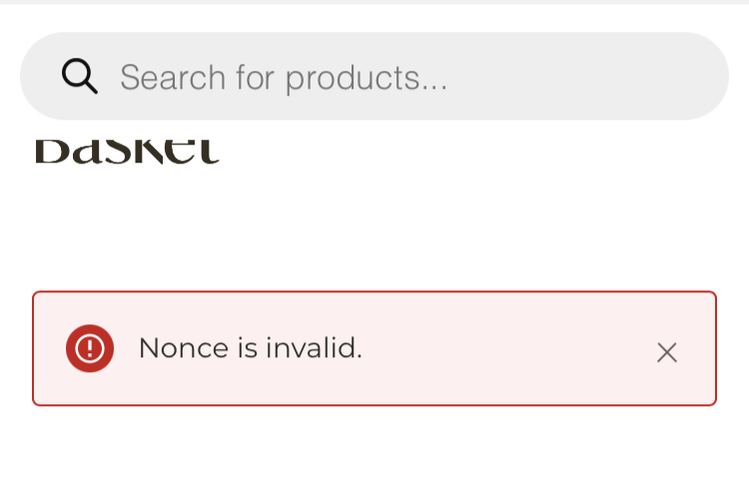Click the Search for products placeholder text
This screenshot has width=749, height=486.
tap(284, 77)
